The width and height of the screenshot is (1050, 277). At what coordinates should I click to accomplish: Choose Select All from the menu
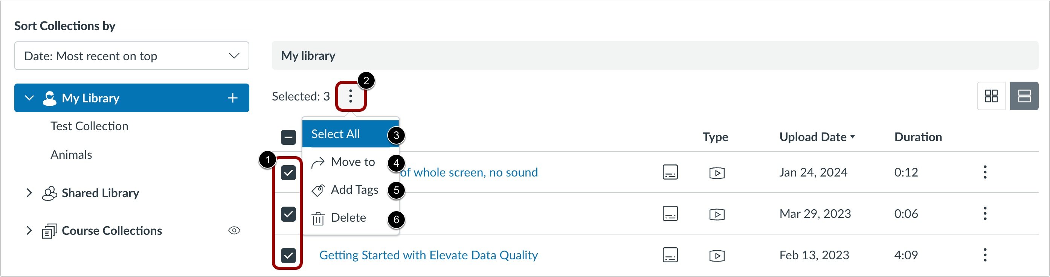click(x=336, y=134)
